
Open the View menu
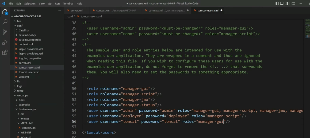pyautogui.click(x=41, y=3)
